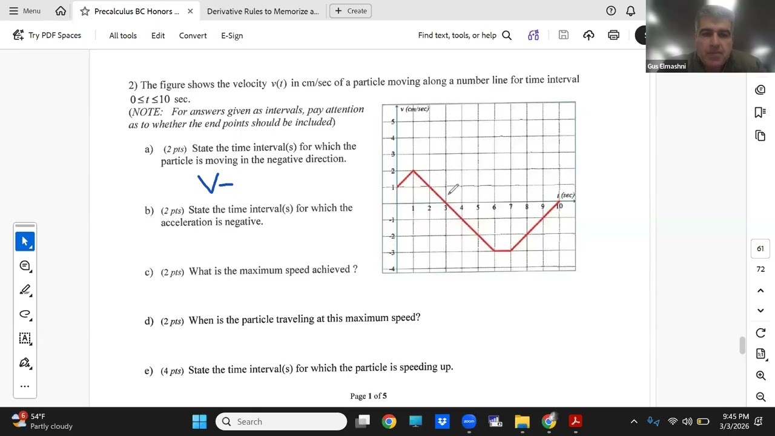
Task: Open the Windows Start button
Action: coord(199,421)
